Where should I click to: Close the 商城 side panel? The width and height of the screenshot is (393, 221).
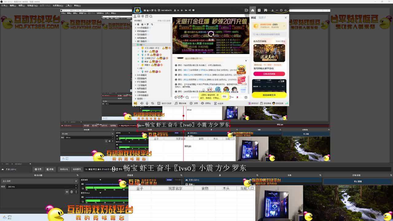(286, 18)
